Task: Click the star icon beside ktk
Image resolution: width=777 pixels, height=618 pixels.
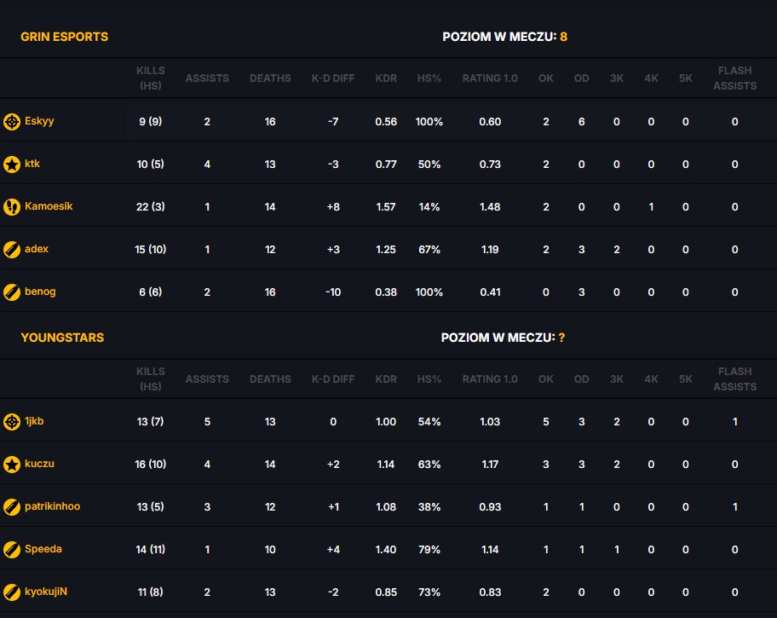Action: pyautogui.click(x=11, y=165)
